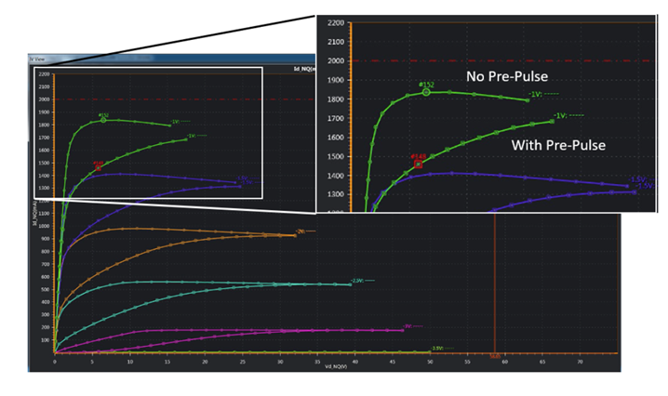The image size is (668, 396).
Task: Select red-boxed point #148 in enlarged inset
Action: (419, 164)
